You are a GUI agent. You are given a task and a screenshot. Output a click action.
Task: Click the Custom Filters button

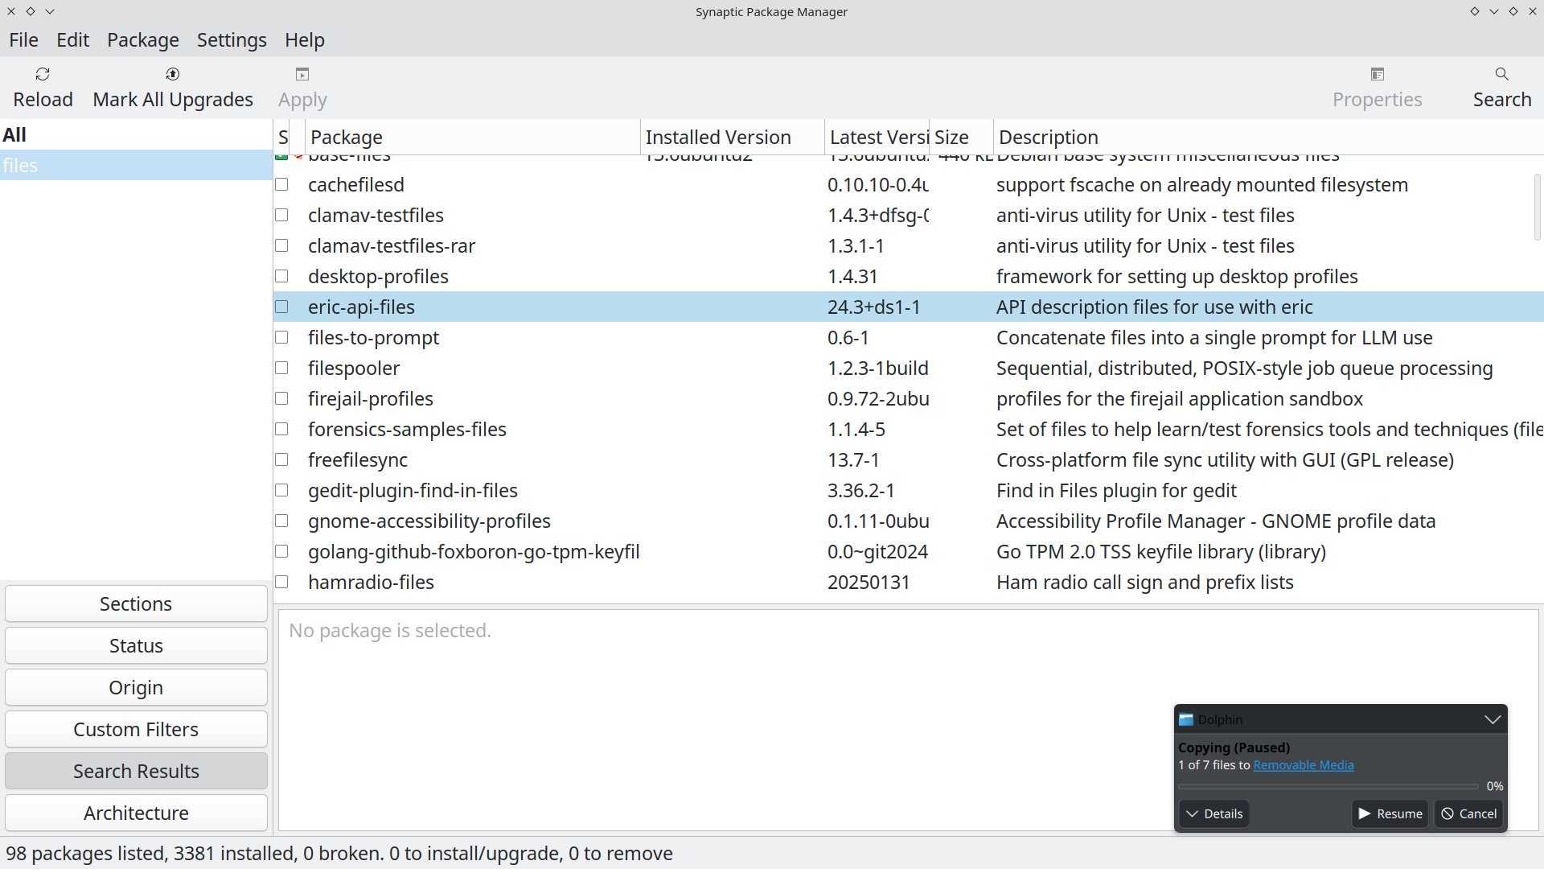click(x=136, y=729)
